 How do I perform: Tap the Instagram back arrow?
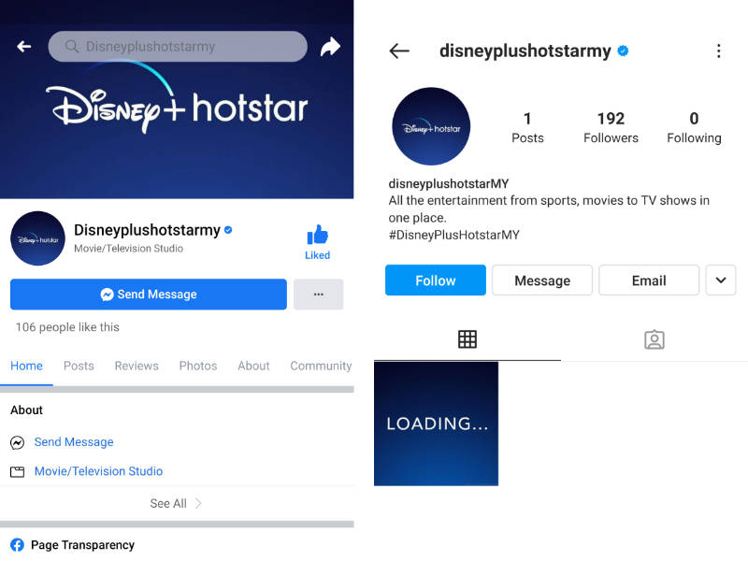[x=399, y=50]
